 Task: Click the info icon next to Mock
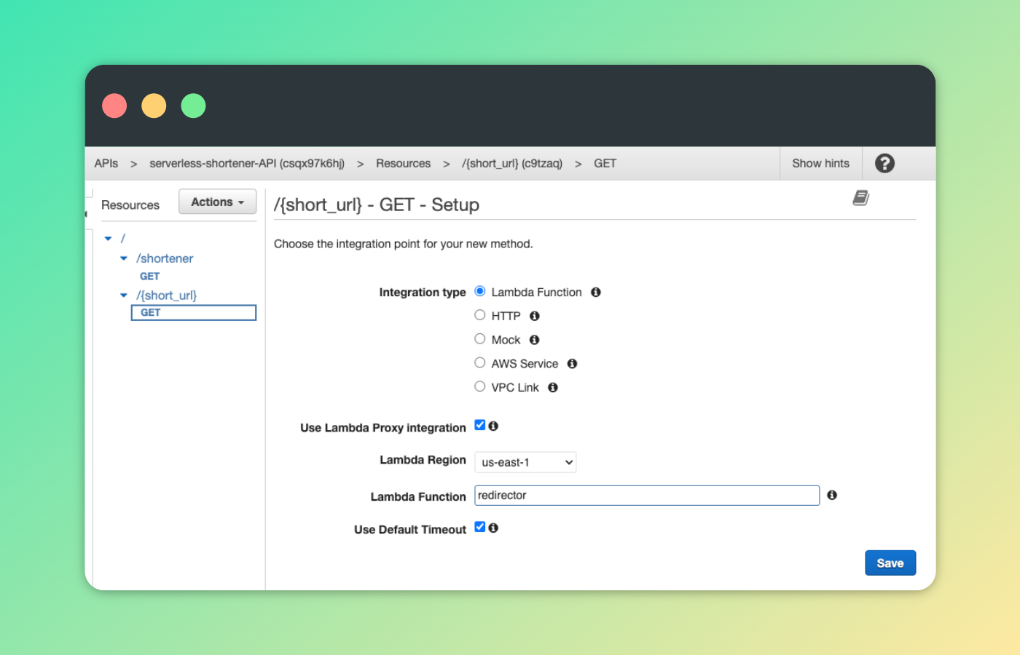click(534, 339)
